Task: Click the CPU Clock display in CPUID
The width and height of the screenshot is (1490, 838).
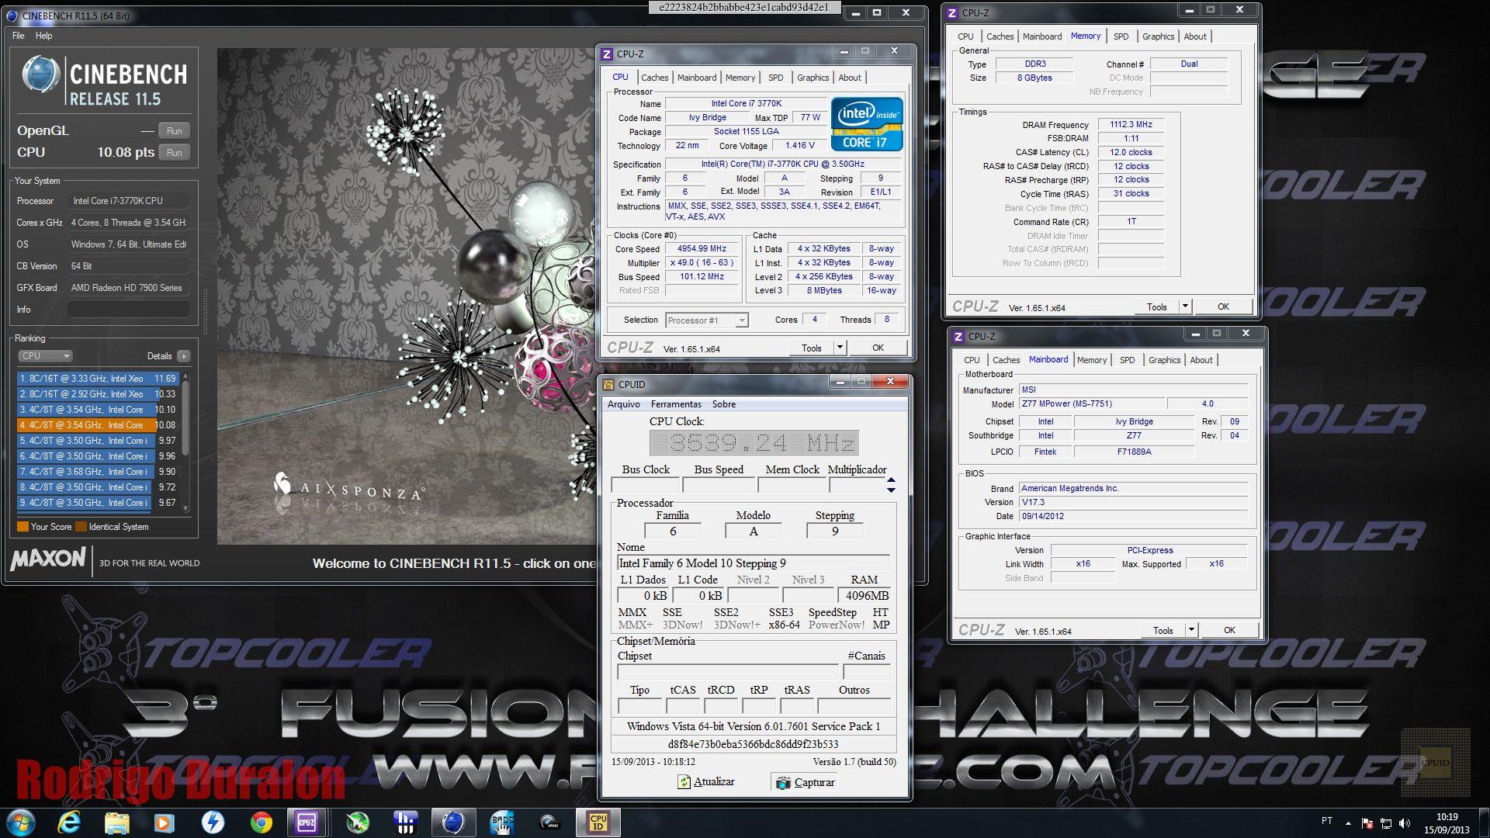Action: 754,443
